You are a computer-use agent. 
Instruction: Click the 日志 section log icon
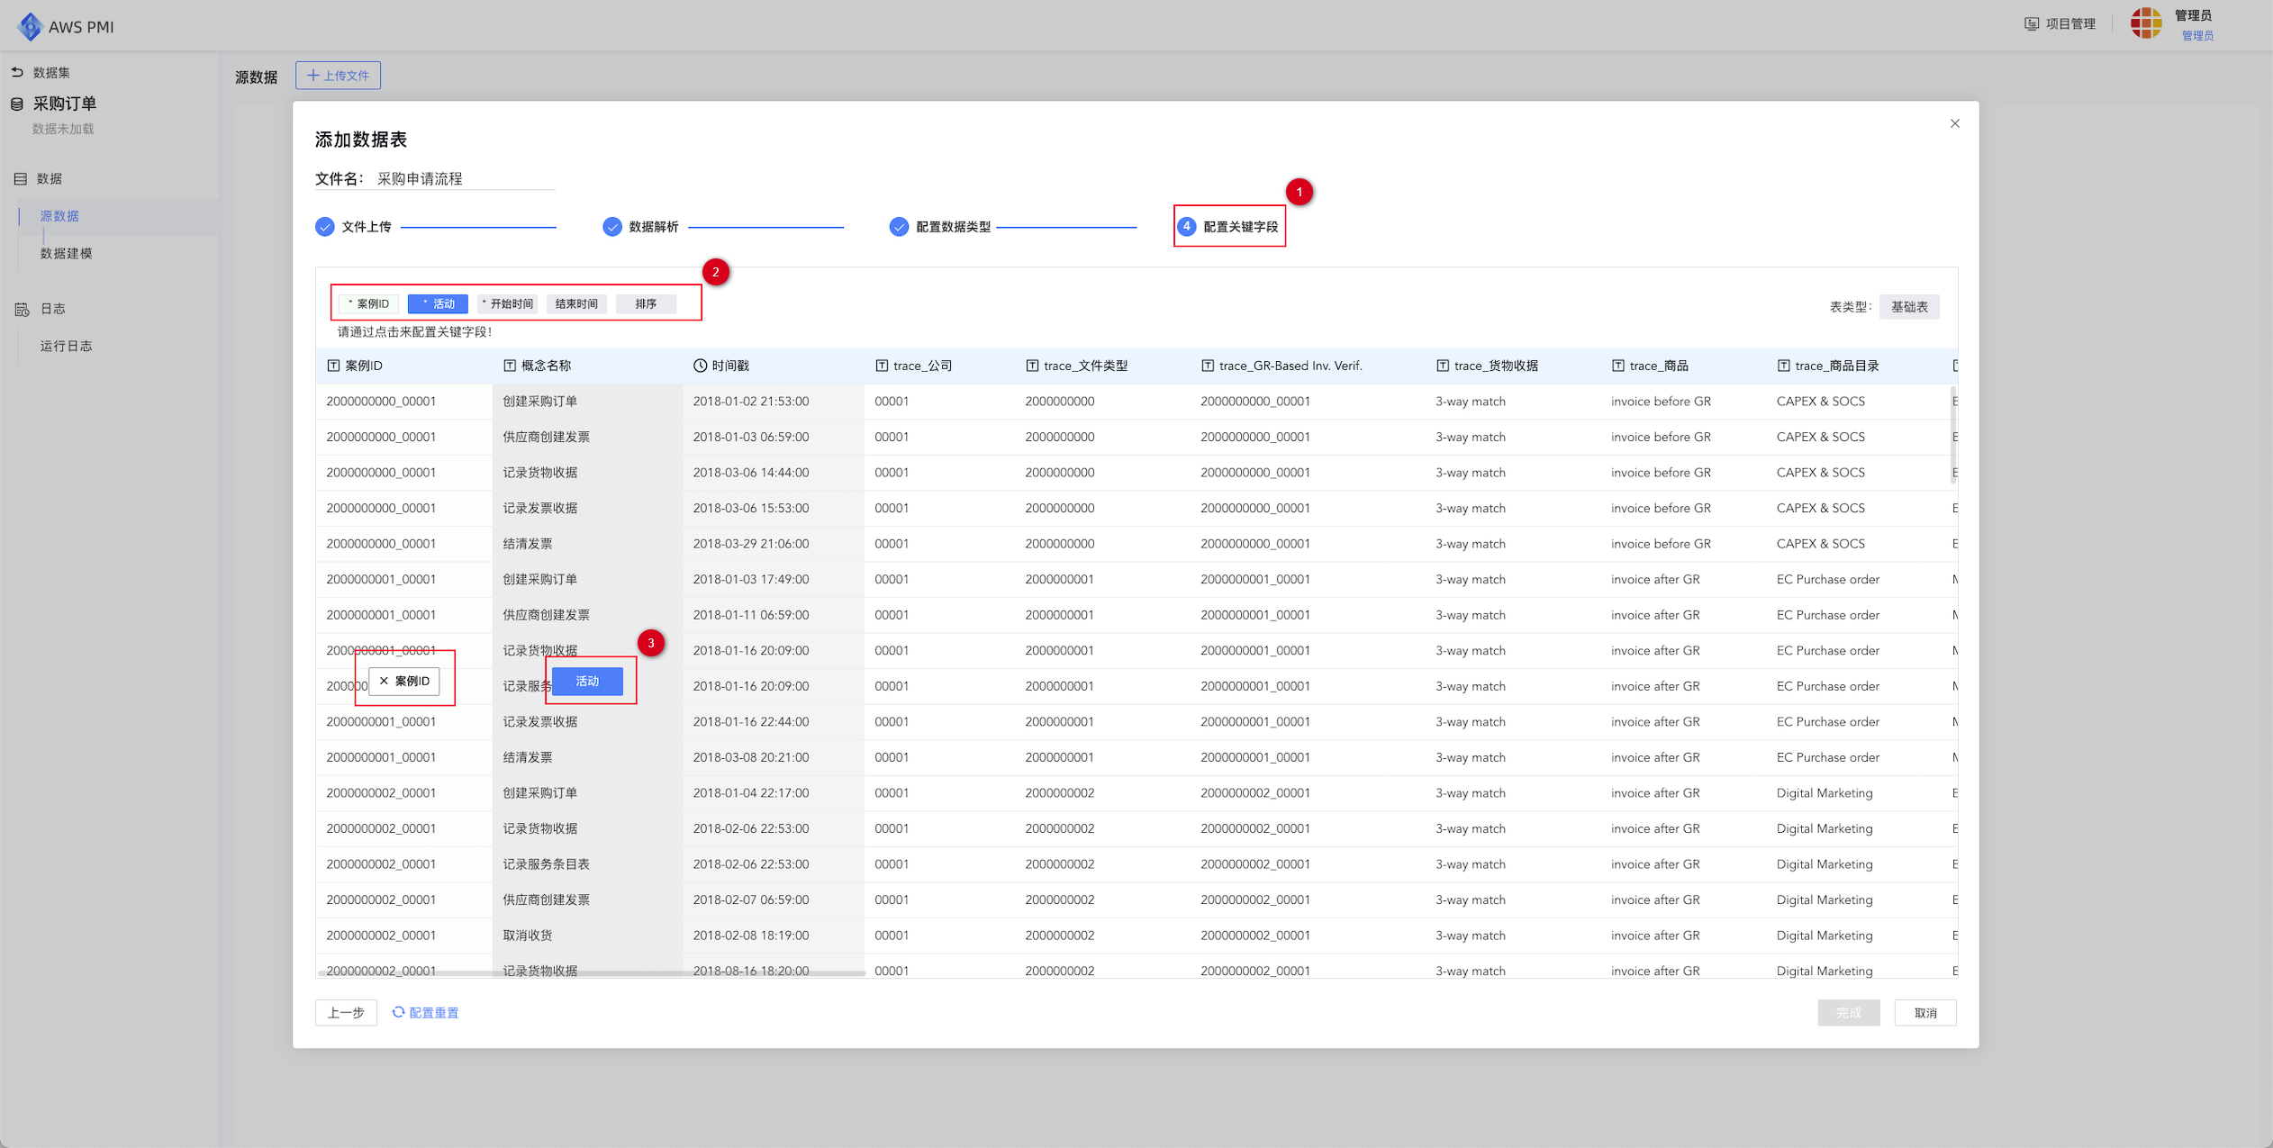coord(23,309)
